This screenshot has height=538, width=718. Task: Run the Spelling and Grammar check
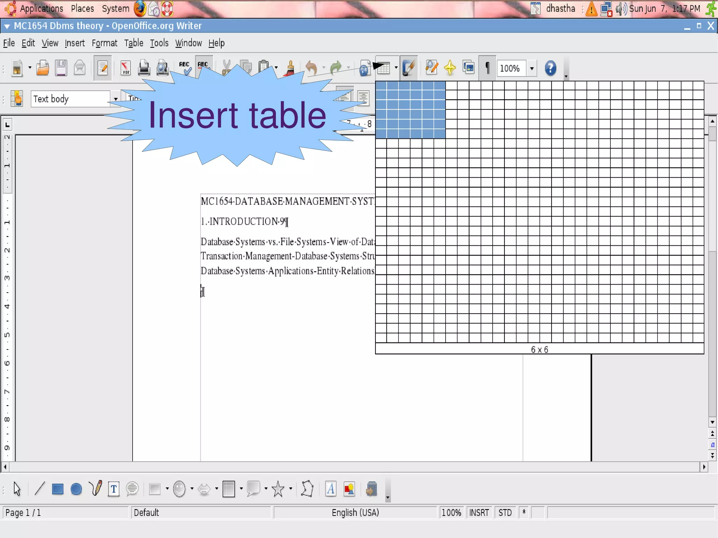point(185,68)
